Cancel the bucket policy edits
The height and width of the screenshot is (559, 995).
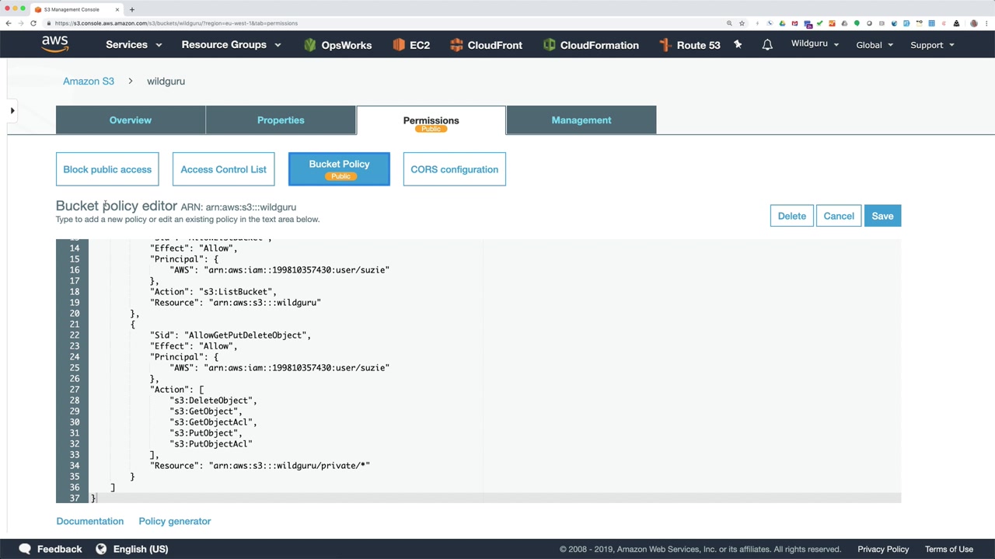(839, 216)
